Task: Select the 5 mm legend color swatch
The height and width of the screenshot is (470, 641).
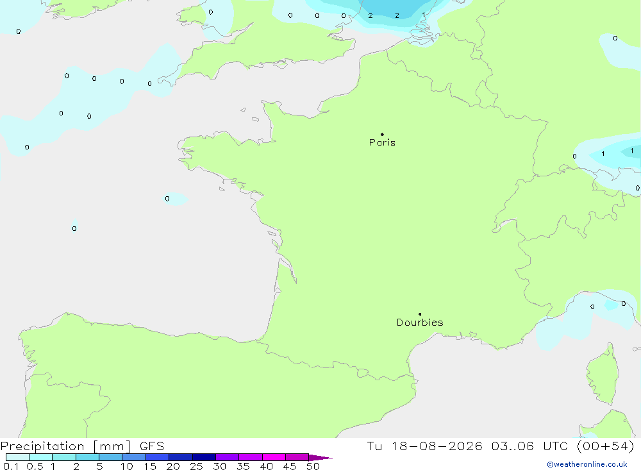Action: point(110,457)
